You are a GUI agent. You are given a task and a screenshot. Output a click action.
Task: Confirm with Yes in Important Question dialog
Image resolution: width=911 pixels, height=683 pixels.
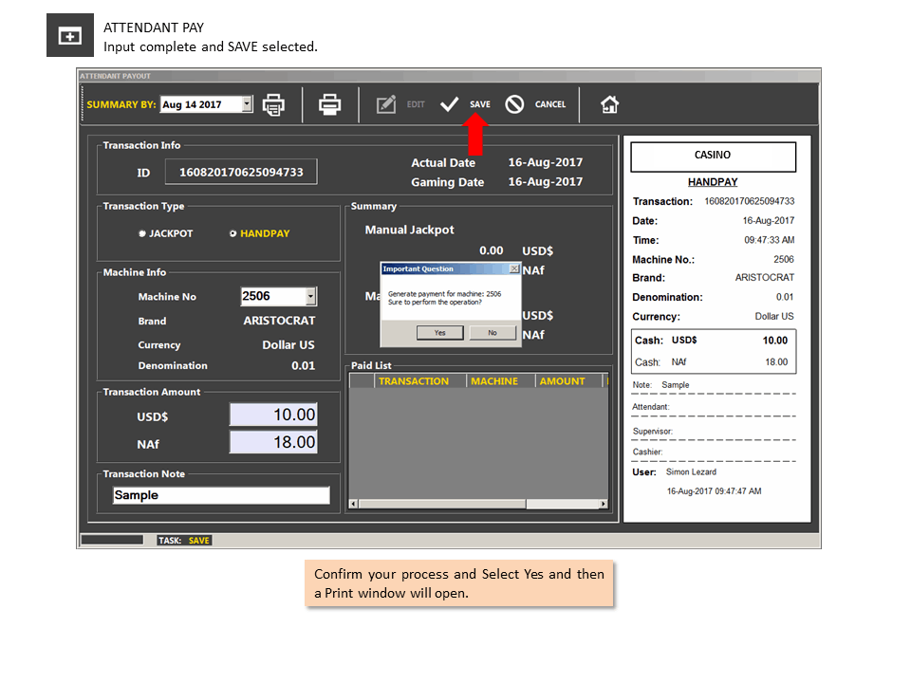point(439,333)
